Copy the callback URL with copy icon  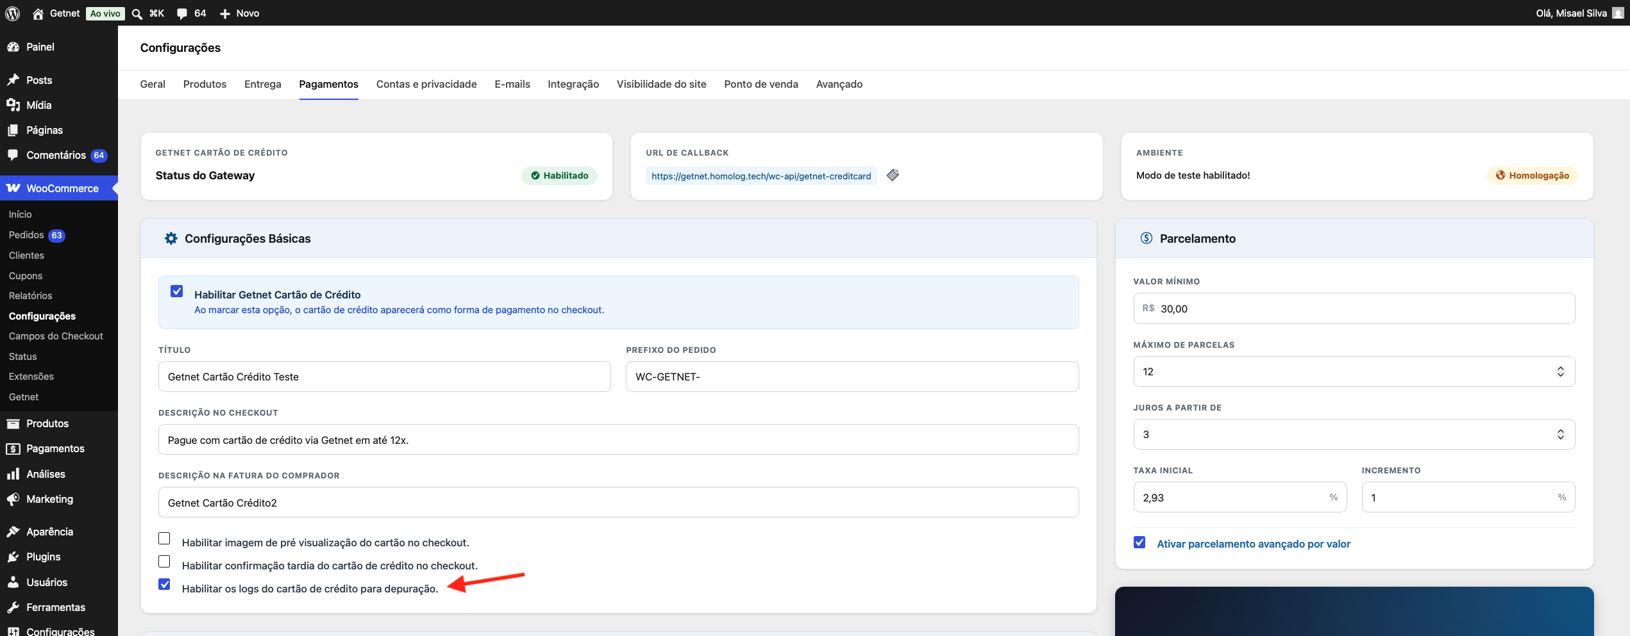pos(893,175)
